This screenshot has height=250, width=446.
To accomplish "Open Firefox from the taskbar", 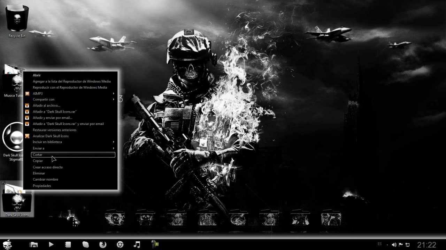I will (x=102, y=244).
